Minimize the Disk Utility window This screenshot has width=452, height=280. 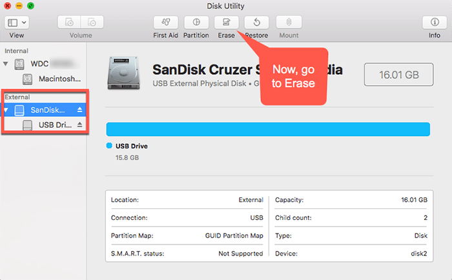19,6
